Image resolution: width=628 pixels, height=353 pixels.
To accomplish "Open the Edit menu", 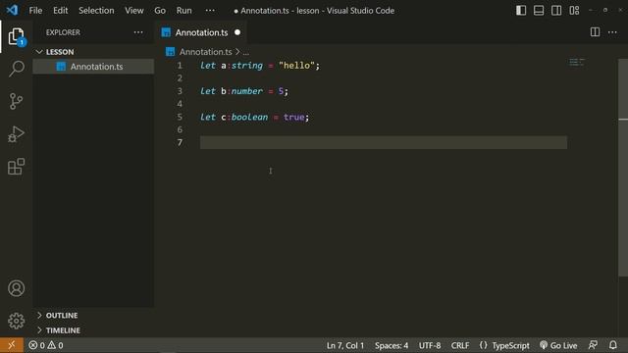I will click(61, 11).
